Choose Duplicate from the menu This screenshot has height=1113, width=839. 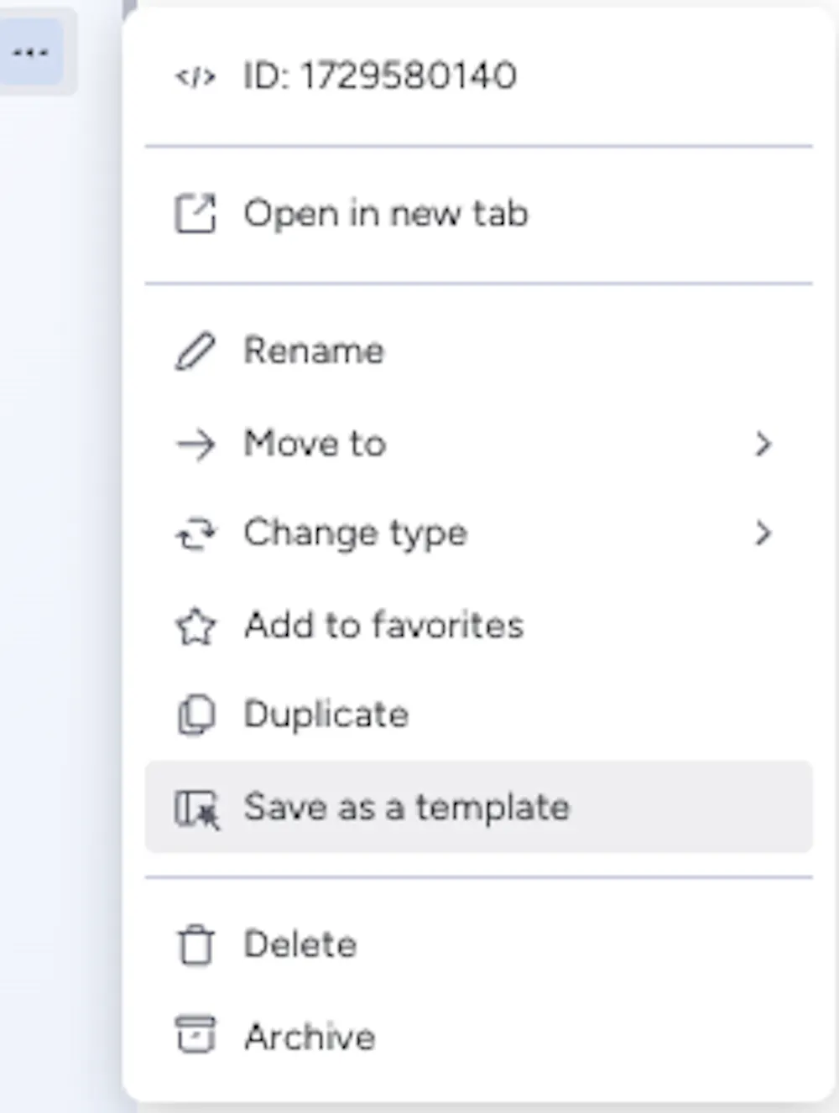click(326, 715)
